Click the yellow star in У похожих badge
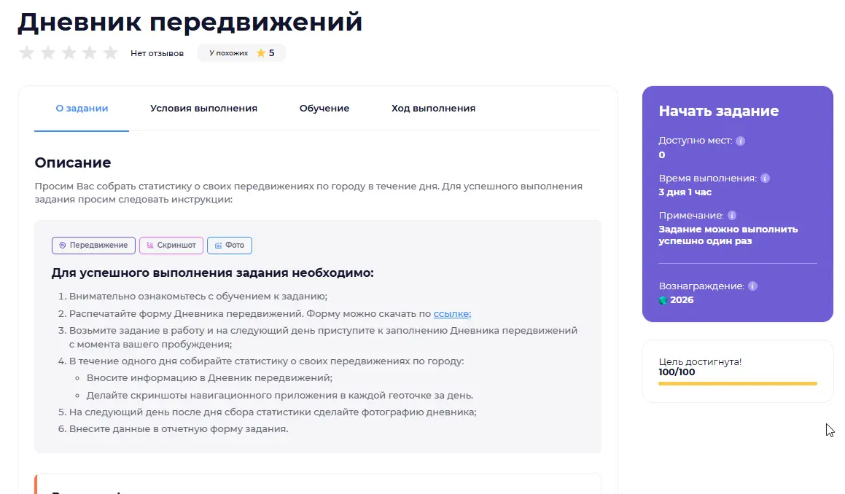 point(261,52)
